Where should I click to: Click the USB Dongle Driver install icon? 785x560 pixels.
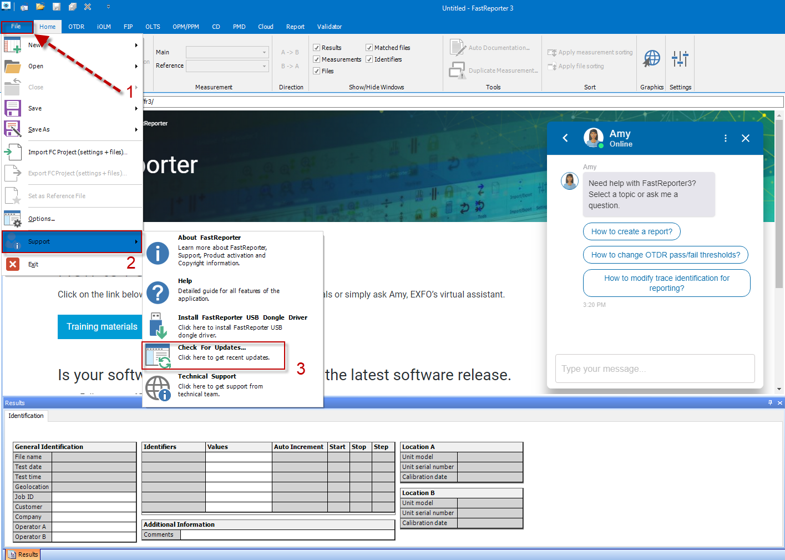[x=158, y=325]
